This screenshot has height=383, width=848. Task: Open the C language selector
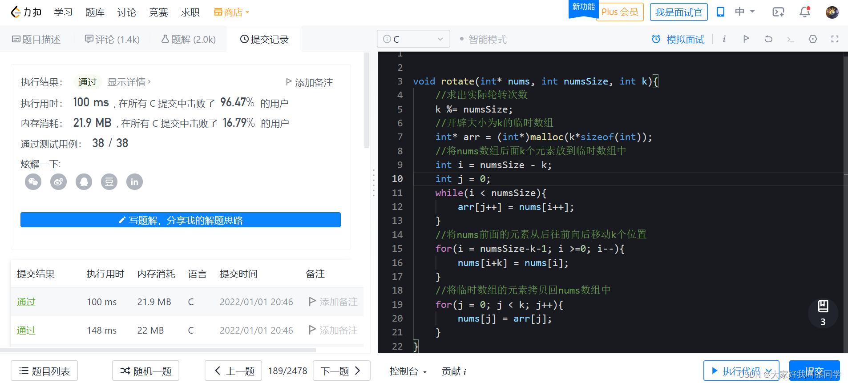tap(413, 39)
